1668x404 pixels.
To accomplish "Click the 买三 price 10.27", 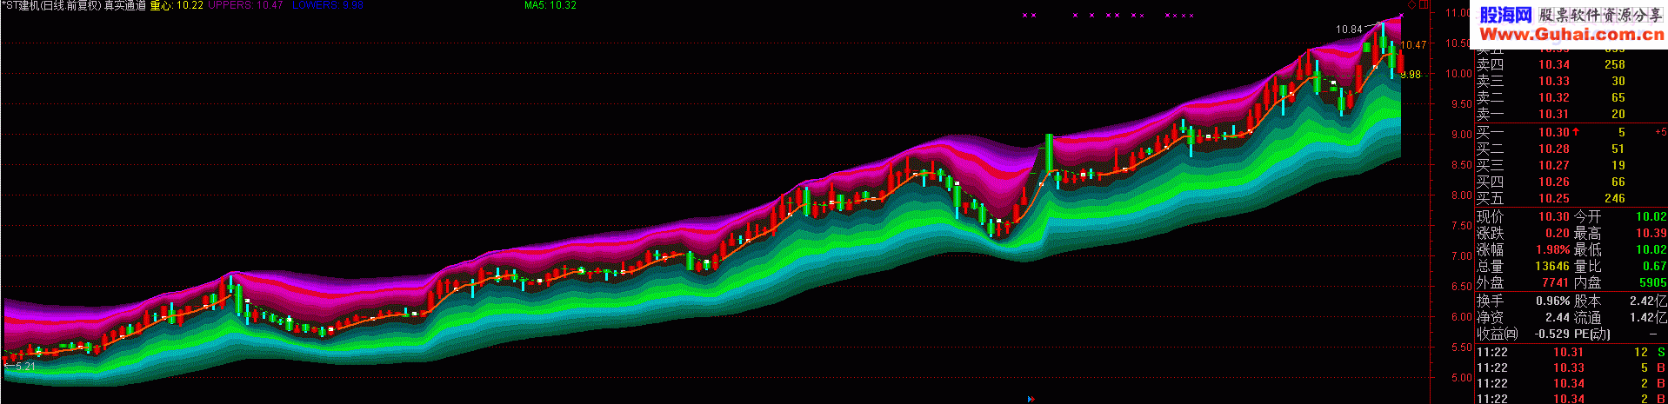I will click(x=1554, y=165).
